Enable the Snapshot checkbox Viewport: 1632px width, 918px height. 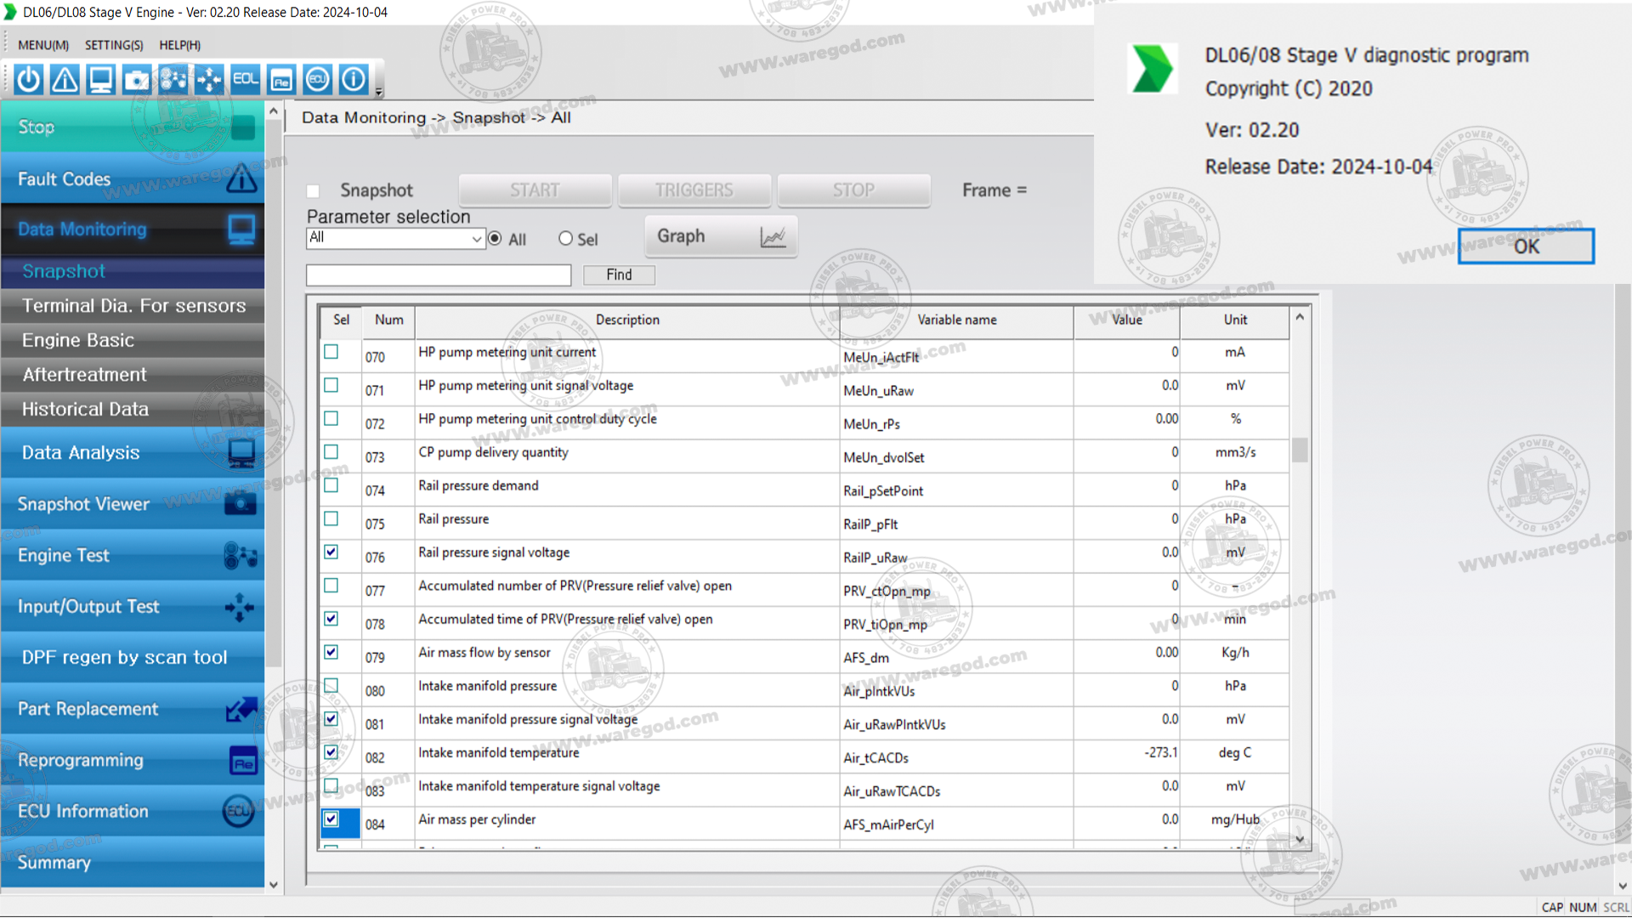(x=313, y=191)
